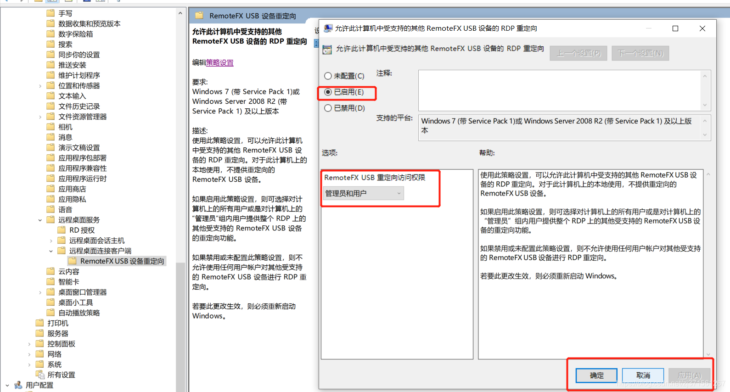The width and height of the screenshot is (730, 392).
Task: Expand the 控制面板 tree node
Action: [x=29, y=344]
